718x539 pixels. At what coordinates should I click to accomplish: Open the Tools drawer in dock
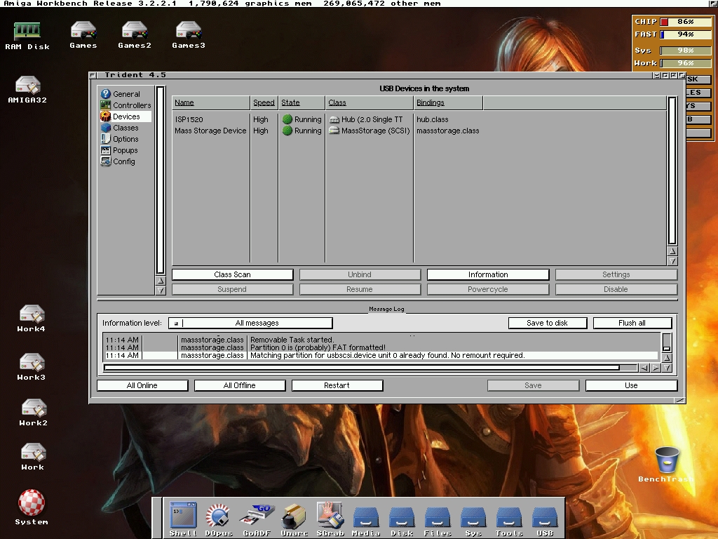pos(509,521)
